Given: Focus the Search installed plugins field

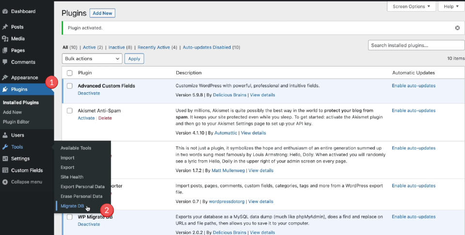Looking at the screenshot, I should [x=417, y=45].
